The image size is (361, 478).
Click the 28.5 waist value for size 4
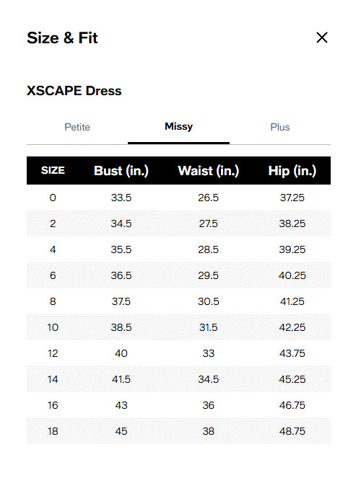click(209, 249)
